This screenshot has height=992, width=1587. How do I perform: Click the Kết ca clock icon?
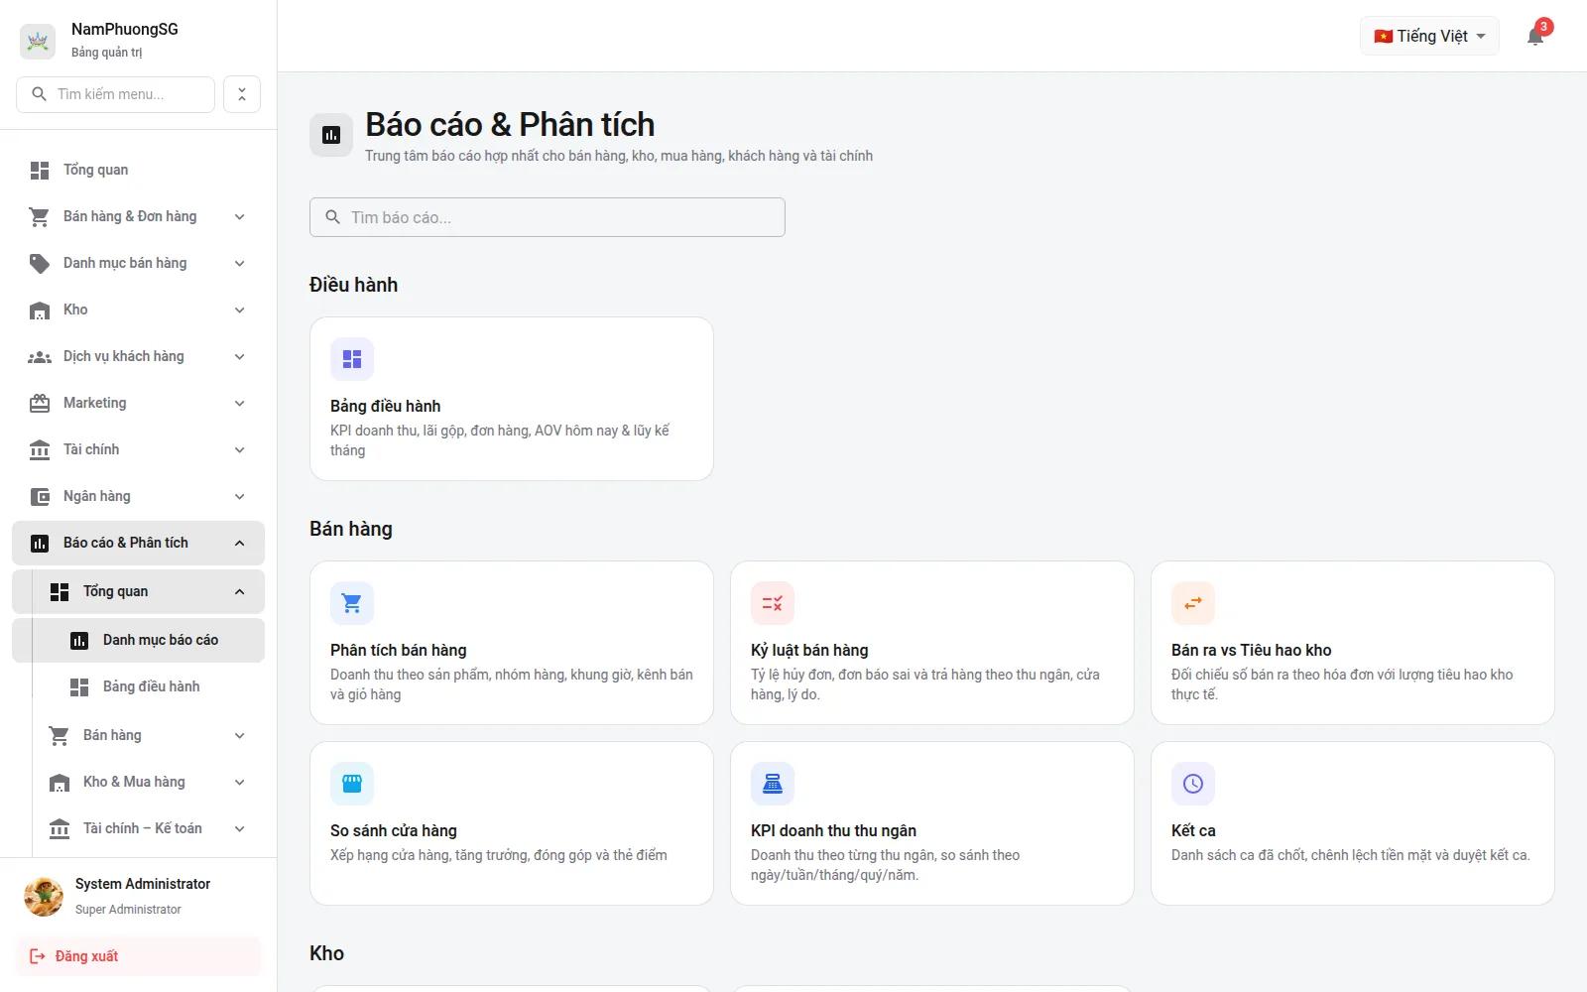coord(1193,784)
